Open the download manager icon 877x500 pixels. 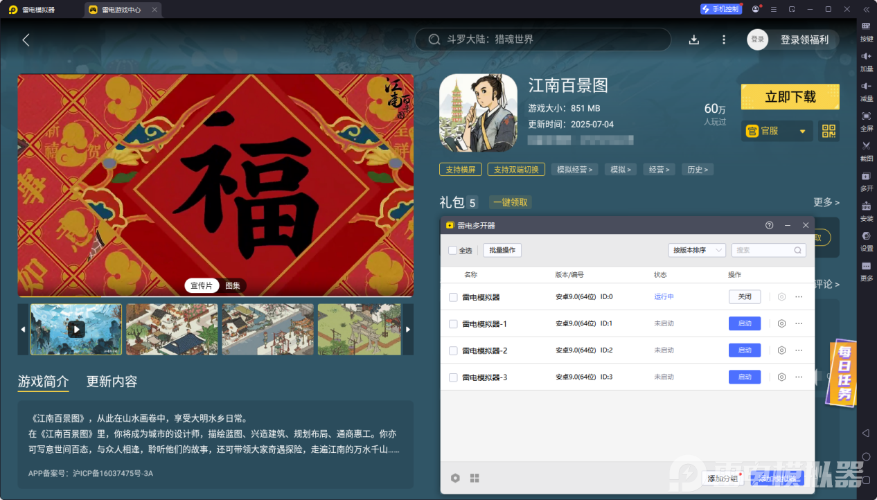694,39
